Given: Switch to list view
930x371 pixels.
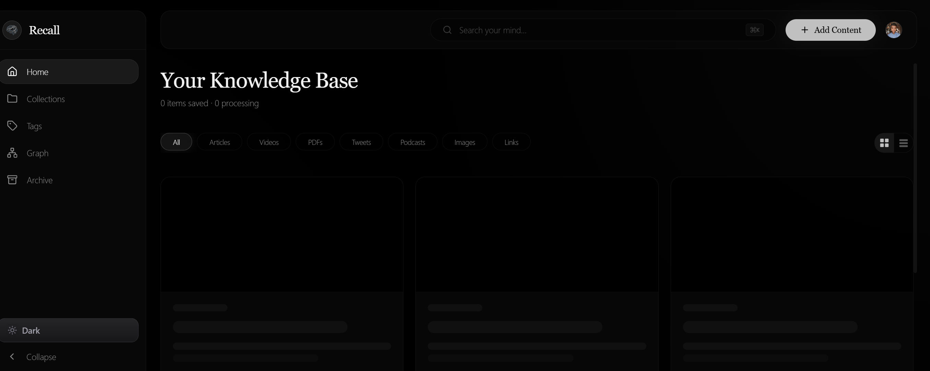Looking at the screenshot, I should point(903,143).
